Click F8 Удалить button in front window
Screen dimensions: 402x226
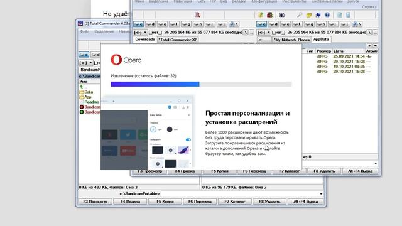[x=324, y=171]
